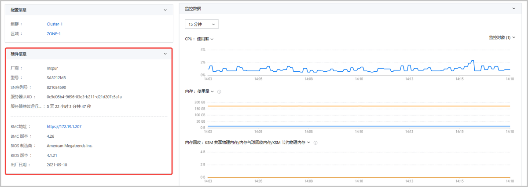Image resolution: width=528 pixels, height=187 pixels.
Task: Open BMC address https://172.19.1.207
Action: point(64,127)
